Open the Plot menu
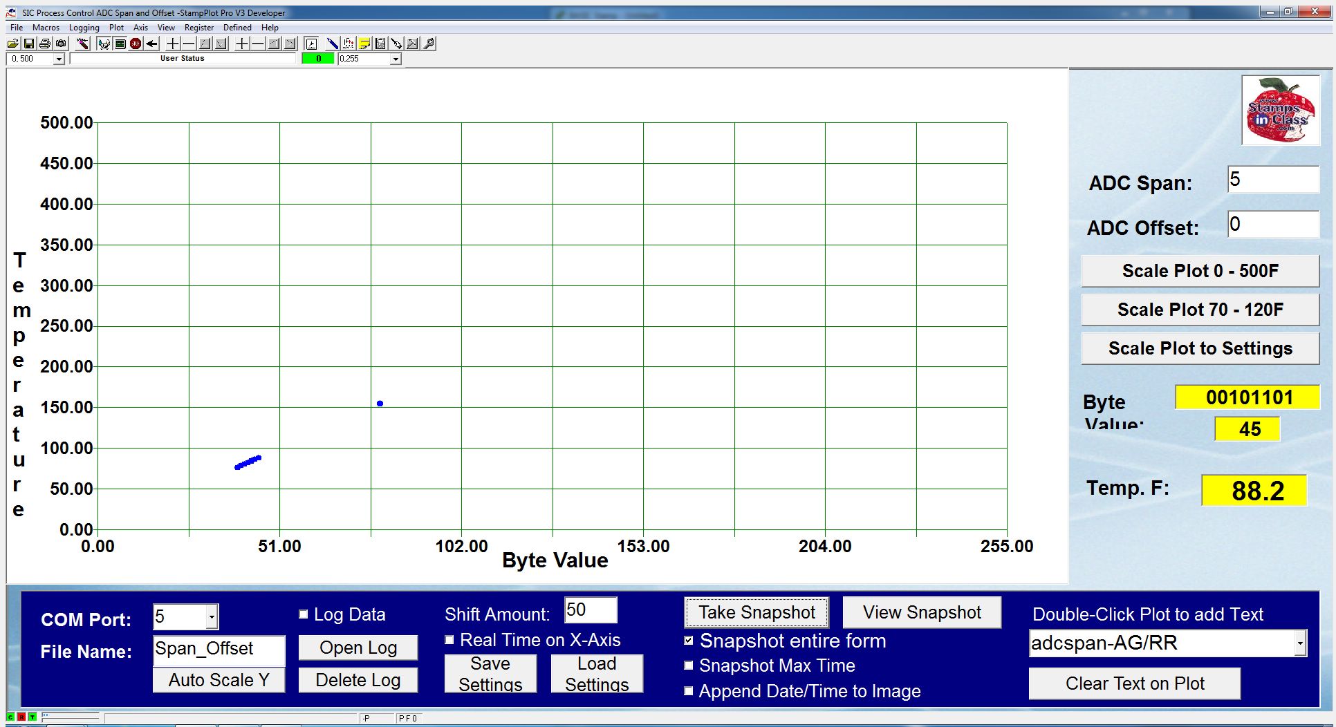 click(116, 28)
